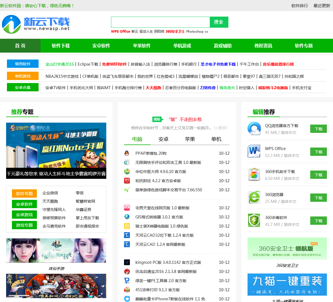Image resolution: width=333 pixels, height=302 pixels.
Task: Select the 游戏专题 green side button
Action: [24, 225]
